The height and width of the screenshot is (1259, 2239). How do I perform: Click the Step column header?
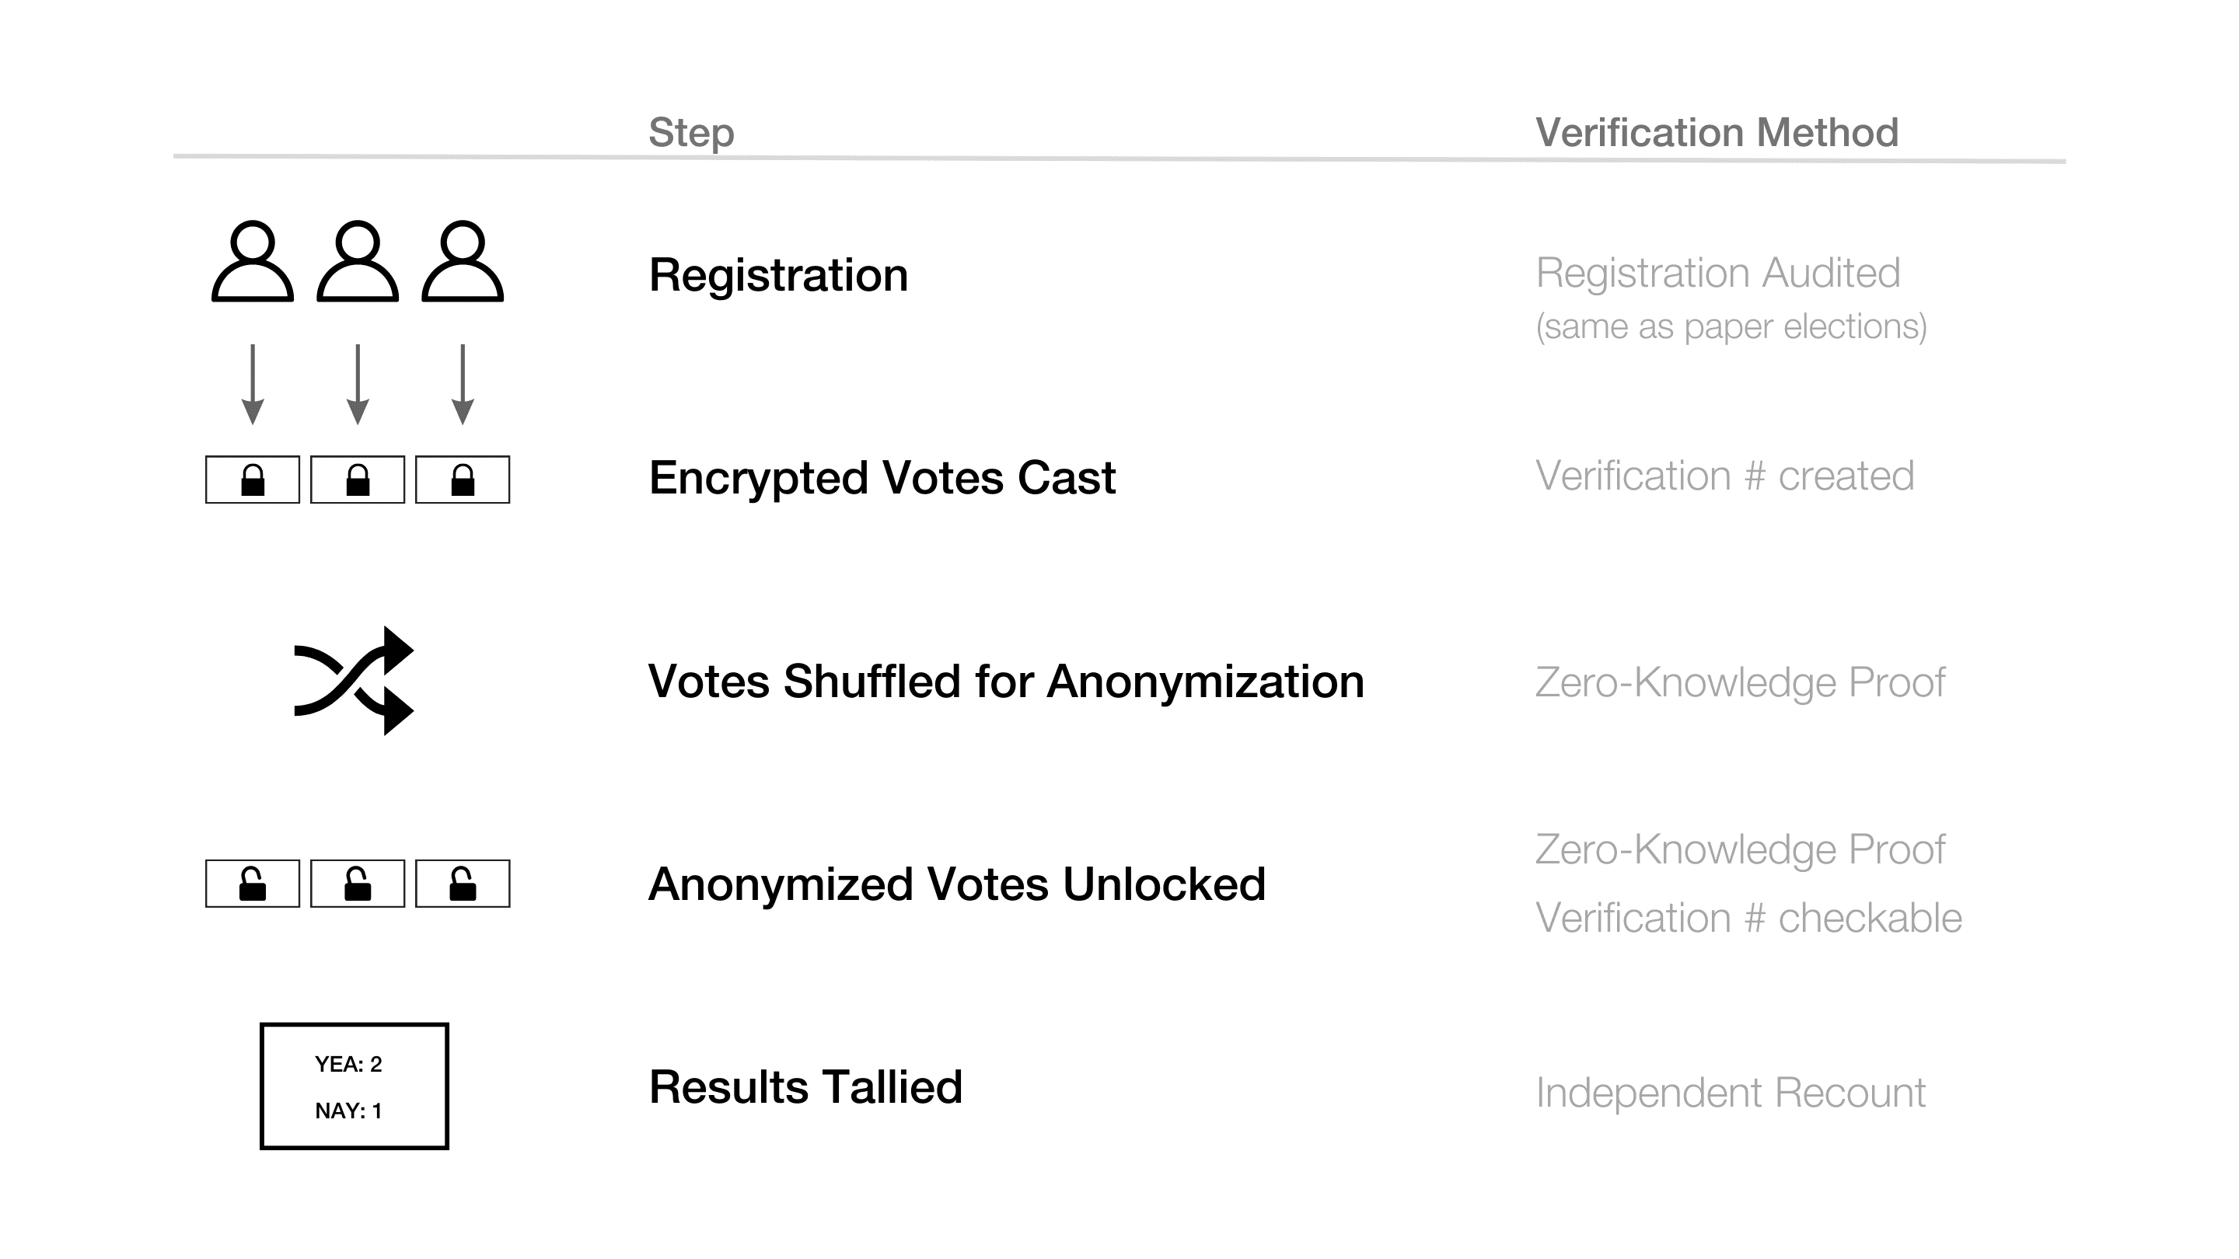(x=691, y=133)
